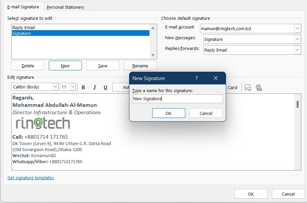Open the Calibri font name dropdown

[x=56, y=87]
